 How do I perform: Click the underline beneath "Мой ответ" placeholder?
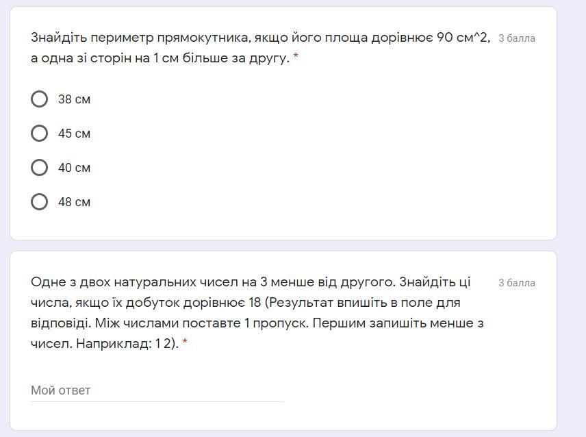click(x=157, y=401)
